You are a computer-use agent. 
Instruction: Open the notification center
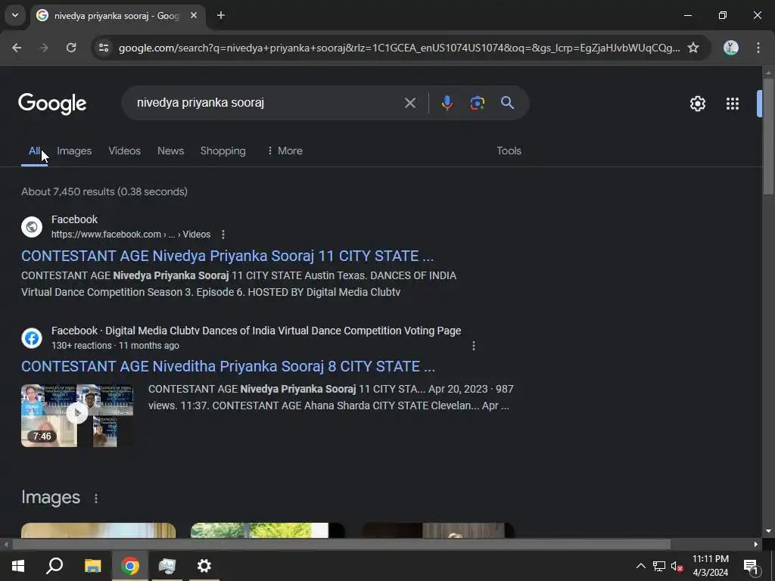coord(751,567)
